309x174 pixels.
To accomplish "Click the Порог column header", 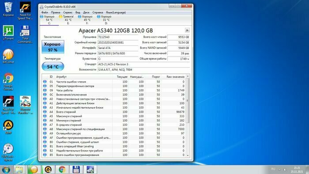I will coord(153,77).
